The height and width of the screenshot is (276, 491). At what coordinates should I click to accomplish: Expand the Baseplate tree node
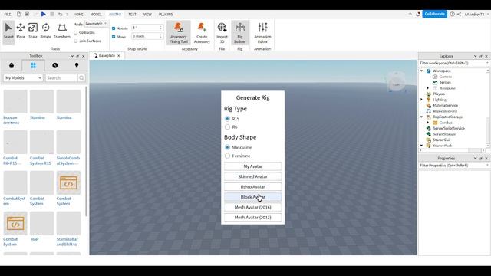[x=428, y=88]
